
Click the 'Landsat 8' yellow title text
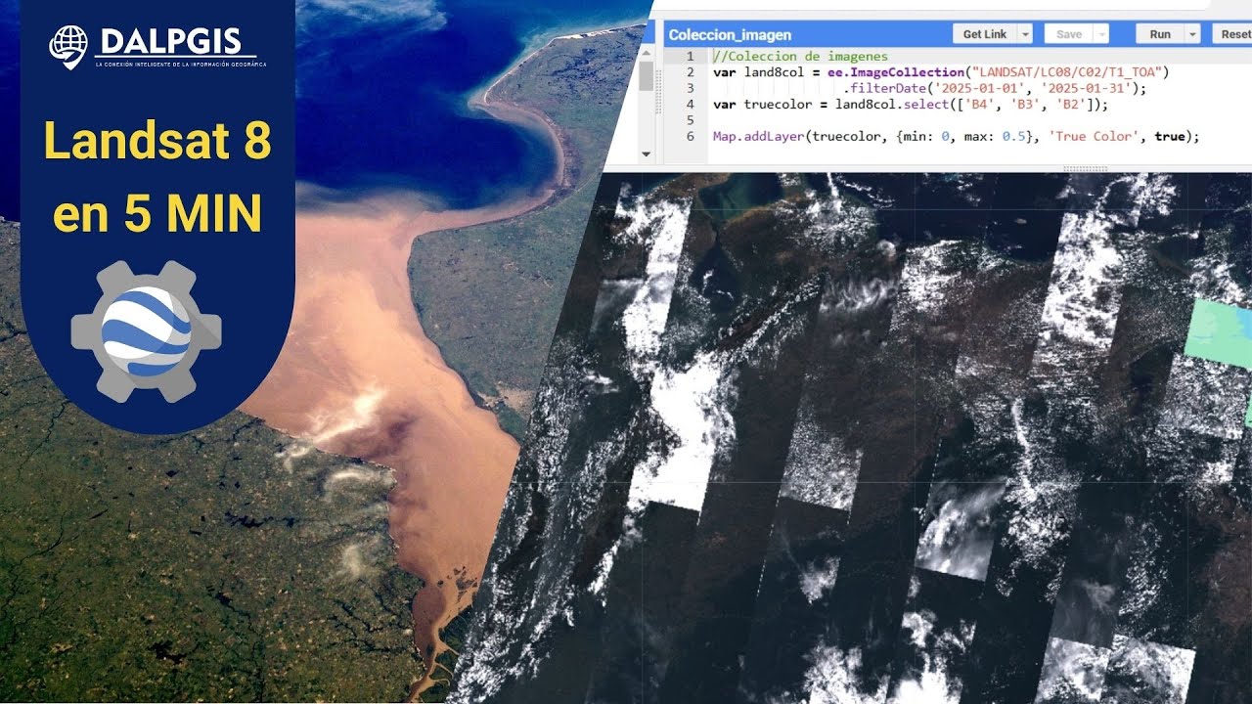(156, 143)
